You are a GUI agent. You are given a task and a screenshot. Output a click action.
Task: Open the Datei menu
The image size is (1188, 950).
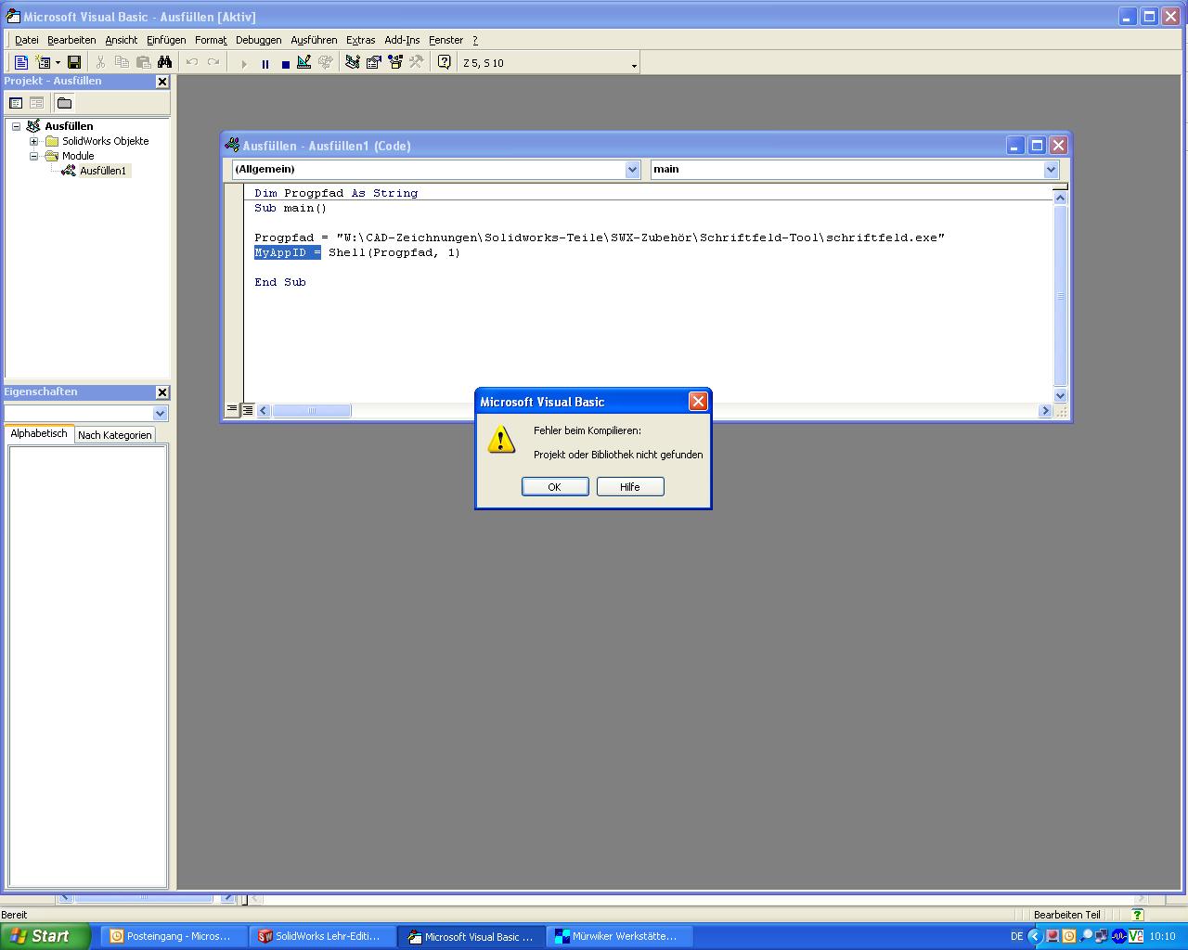pyautogui.click(x=27, y=40)
